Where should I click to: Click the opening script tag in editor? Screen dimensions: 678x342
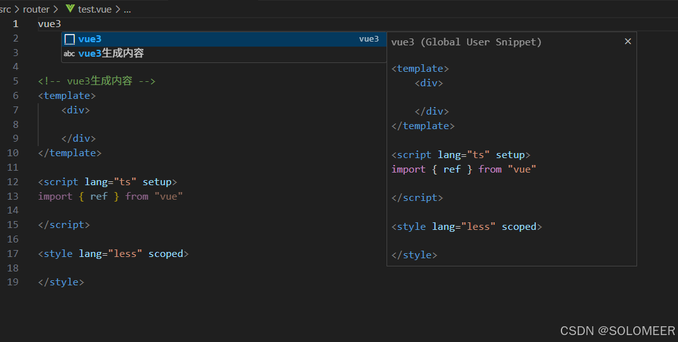point(107,182)
